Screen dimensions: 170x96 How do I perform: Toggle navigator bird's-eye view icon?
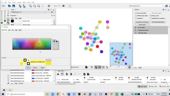(129, 67)
